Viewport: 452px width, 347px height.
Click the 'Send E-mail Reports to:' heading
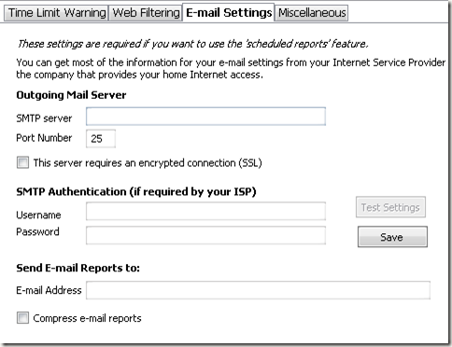pyautogui.click(x=78, y=268)
